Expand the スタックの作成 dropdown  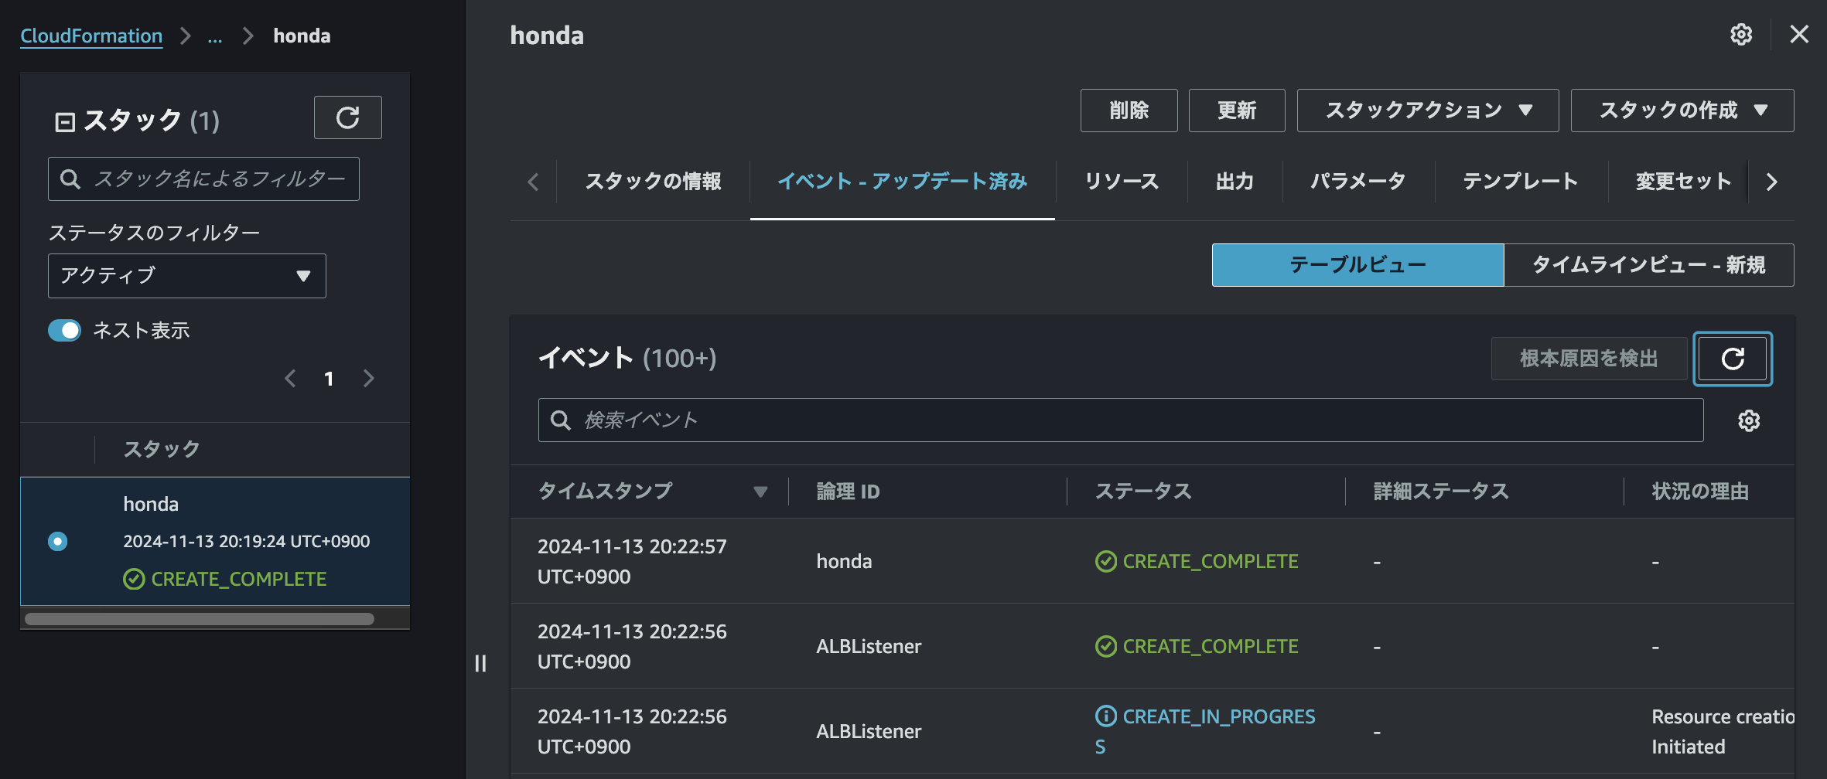point(1682,111)
